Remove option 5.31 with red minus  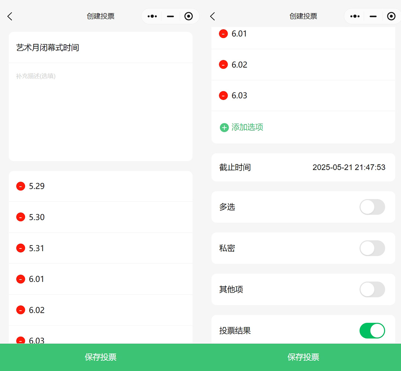point(21,248)
